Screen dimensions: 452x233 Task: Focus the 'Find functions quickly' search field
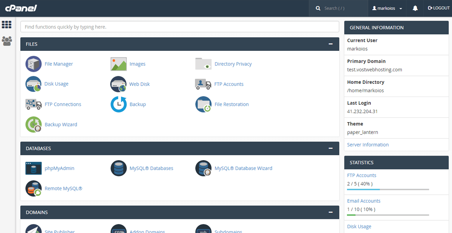[x=180, y=27]
